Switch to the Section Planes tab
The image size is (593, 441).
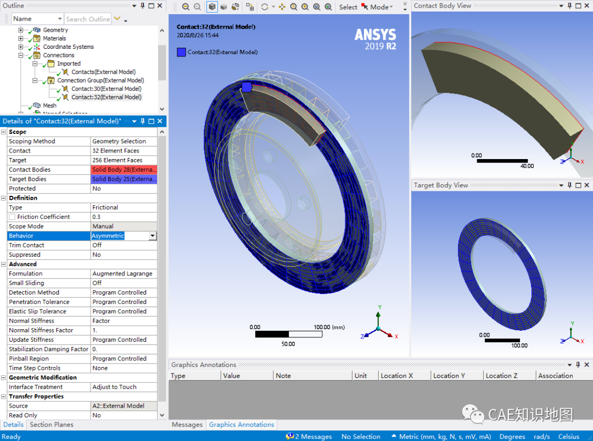(52, 425)
